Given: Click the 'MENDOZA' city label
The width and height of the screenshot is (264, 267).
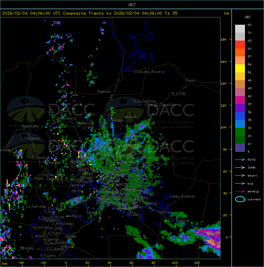Looking at the screenshot, I should (77, 162).
